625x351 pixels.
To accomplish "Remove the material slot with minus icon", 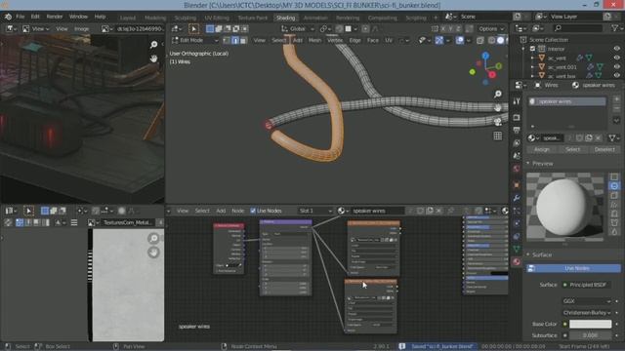I will 616,108.
